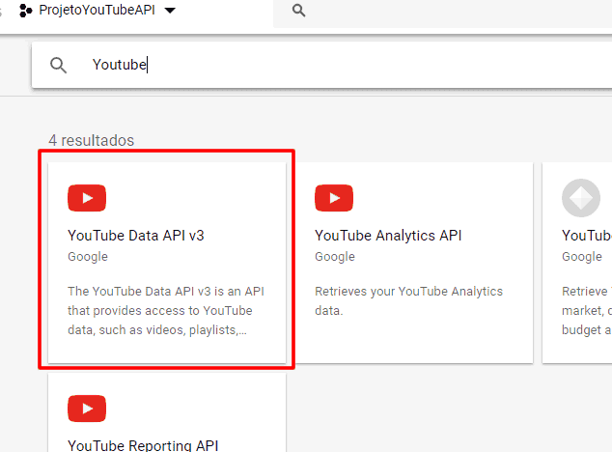This screenshot has height=452, width=612.
Task: Click the top header search field
Action: tap(443, 14)
